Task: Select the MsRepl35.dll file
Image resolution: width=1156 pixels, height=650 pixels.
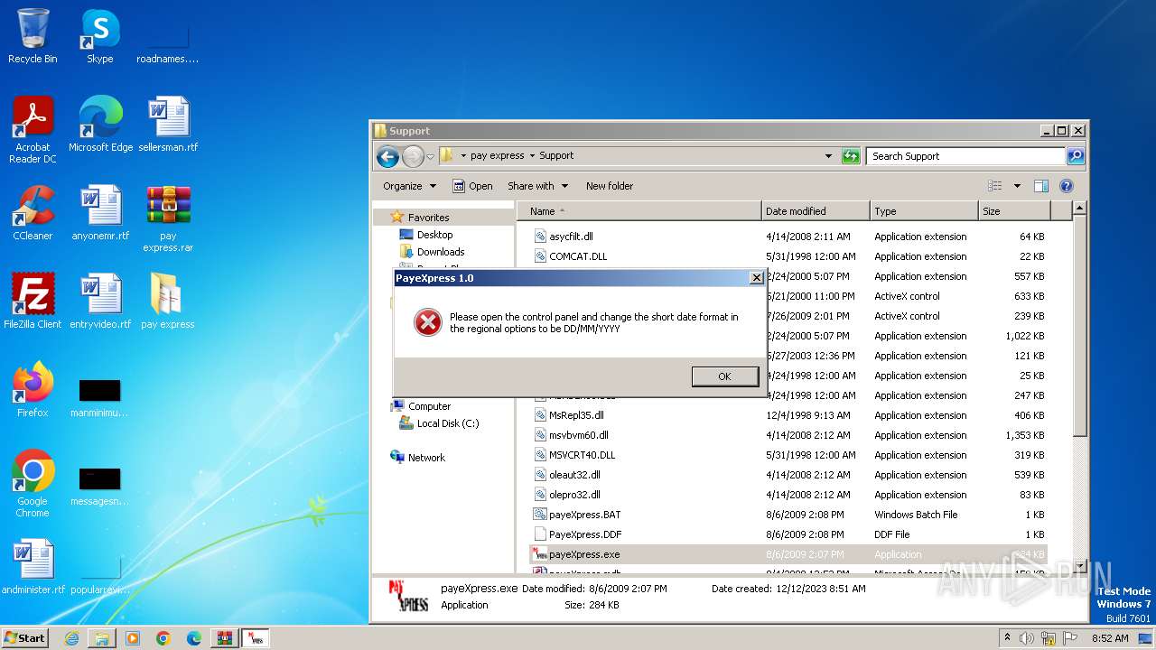Action: (576, 415)
